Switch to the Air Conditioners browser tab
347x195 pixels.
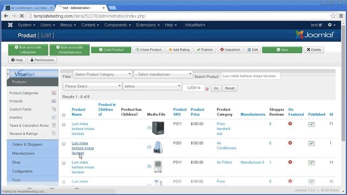pos(29,8)
